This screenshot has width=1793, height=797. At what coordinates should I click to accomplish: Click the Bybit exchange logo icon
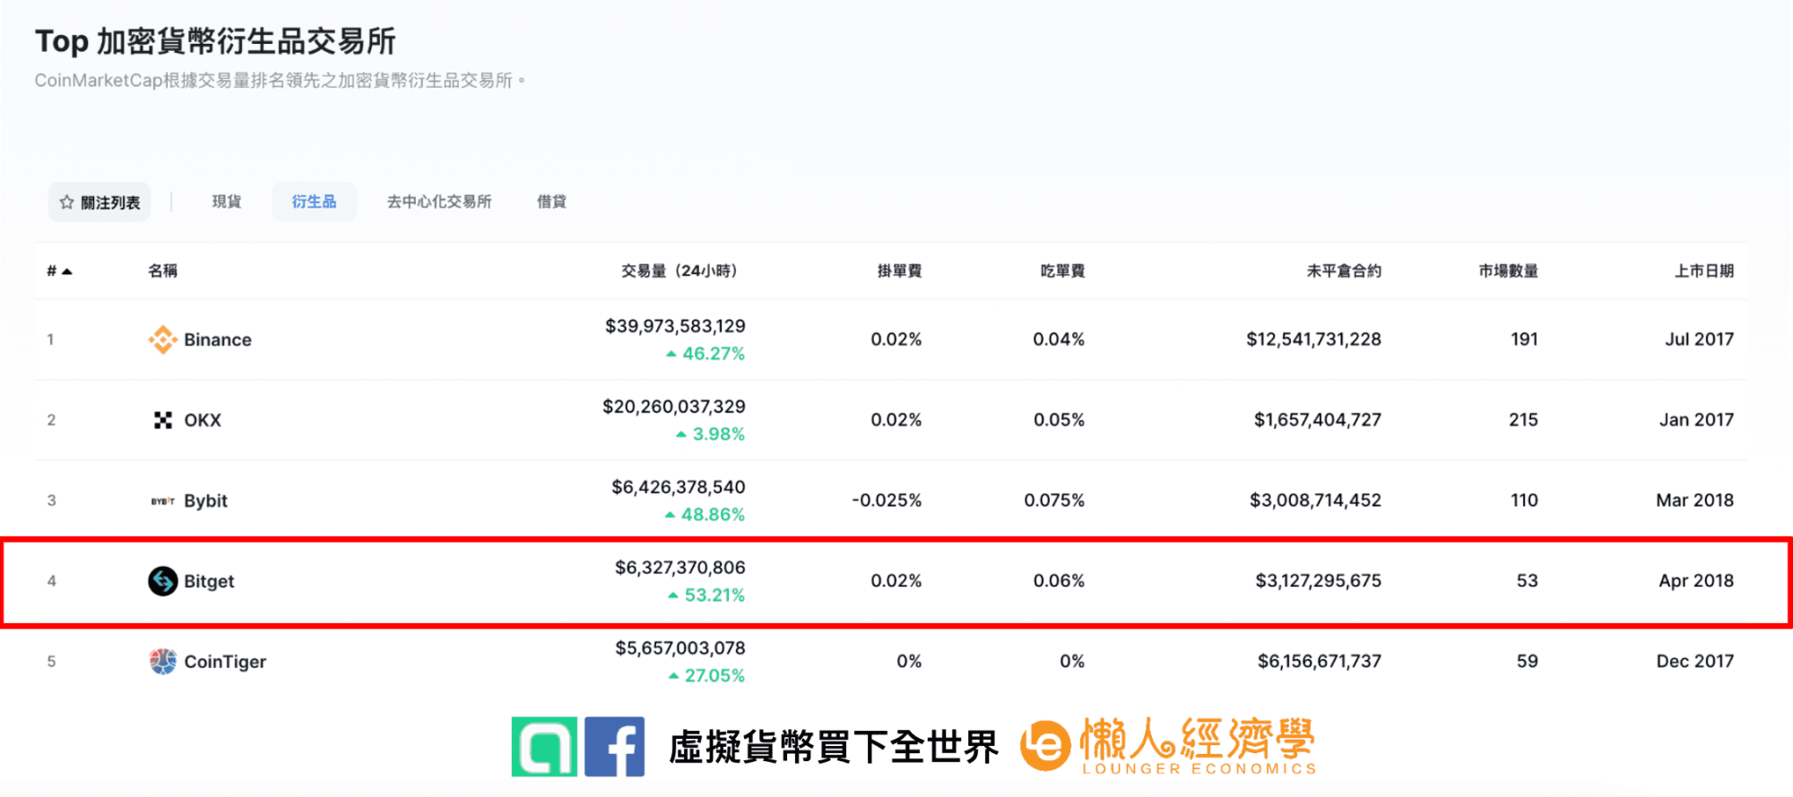pos(162,501)
